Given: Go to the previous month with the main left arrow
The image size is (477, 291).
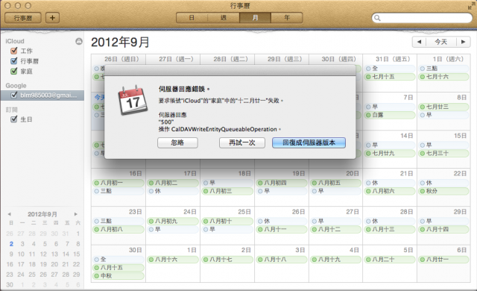Looking at the screenshot, I should point(419,42).
